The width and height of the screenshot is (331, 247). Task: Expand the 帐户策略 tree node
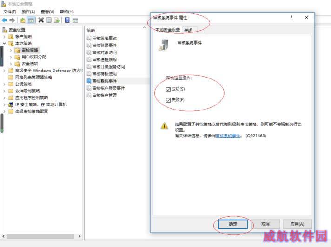[x=4, y=37]
